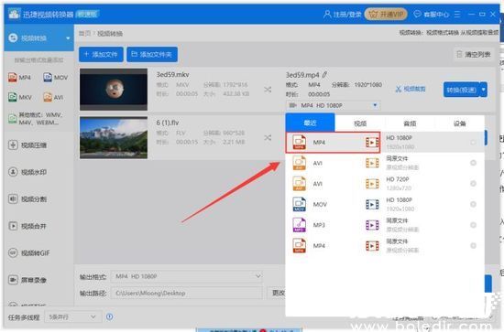Toggle the radio circle in the top MP4 HD 1080P row
Screen dimensions: 504x332
point(473,142)
